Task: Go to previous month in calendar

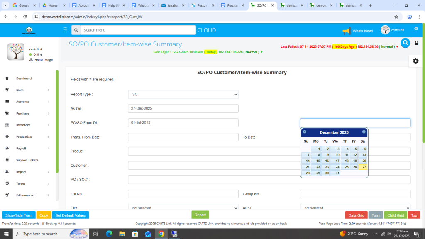Action: (x=305, y=132)
